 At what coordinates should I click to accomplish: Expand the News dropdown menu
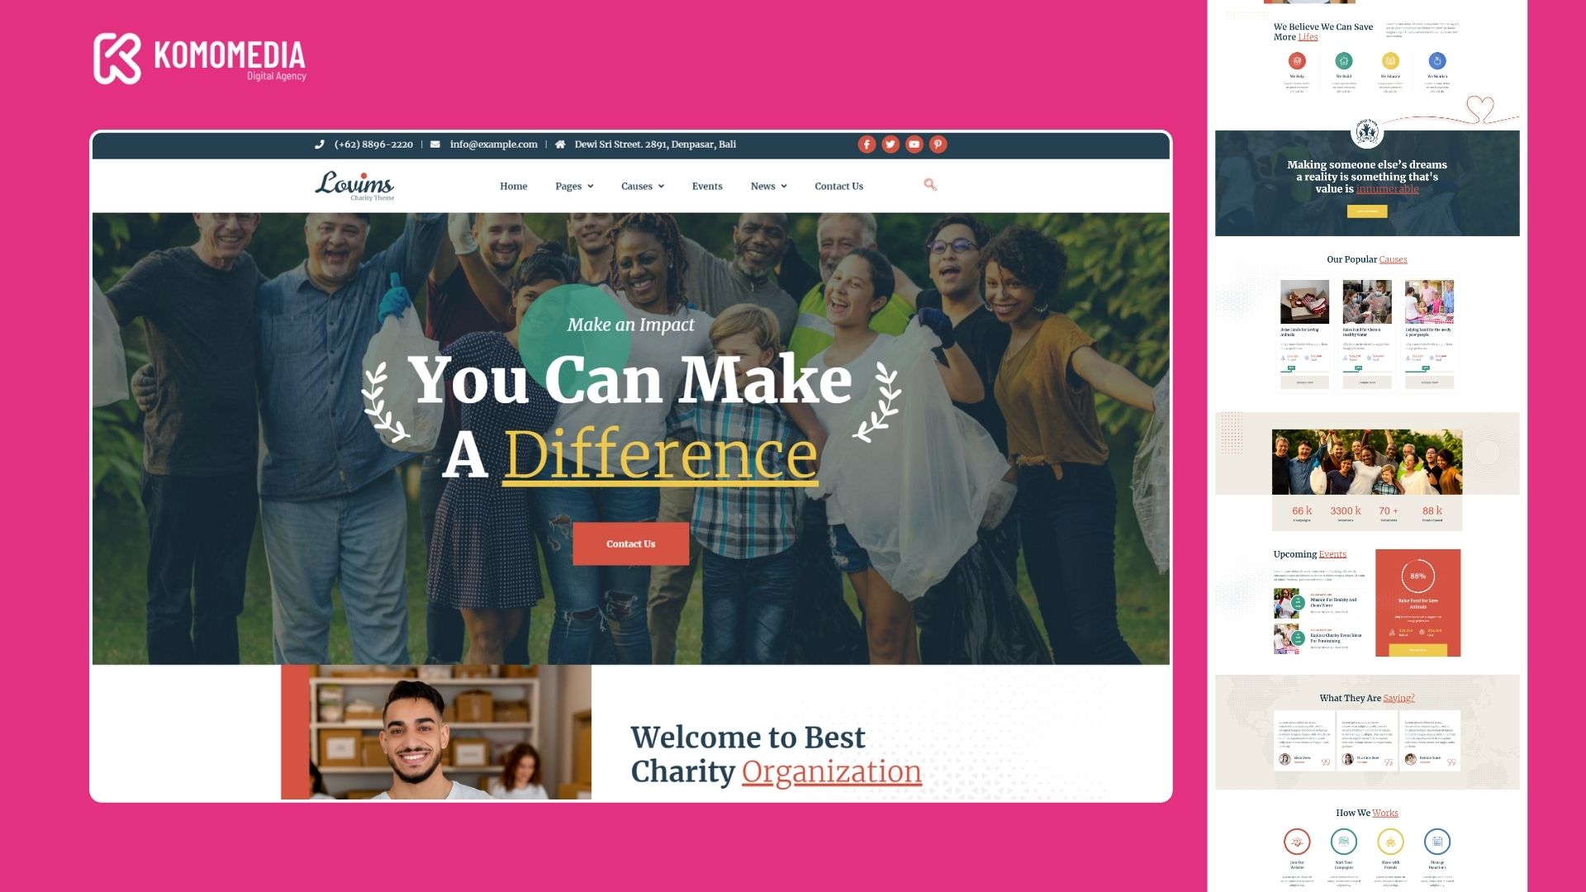click(768, 187)
